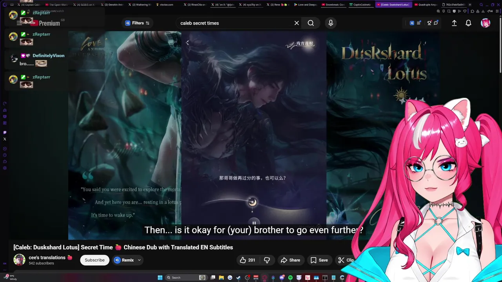Screen dimensions: 502x282
Task: Dislike the video with thumbs down
Action: pyautogui.click(x=267, y=260)
